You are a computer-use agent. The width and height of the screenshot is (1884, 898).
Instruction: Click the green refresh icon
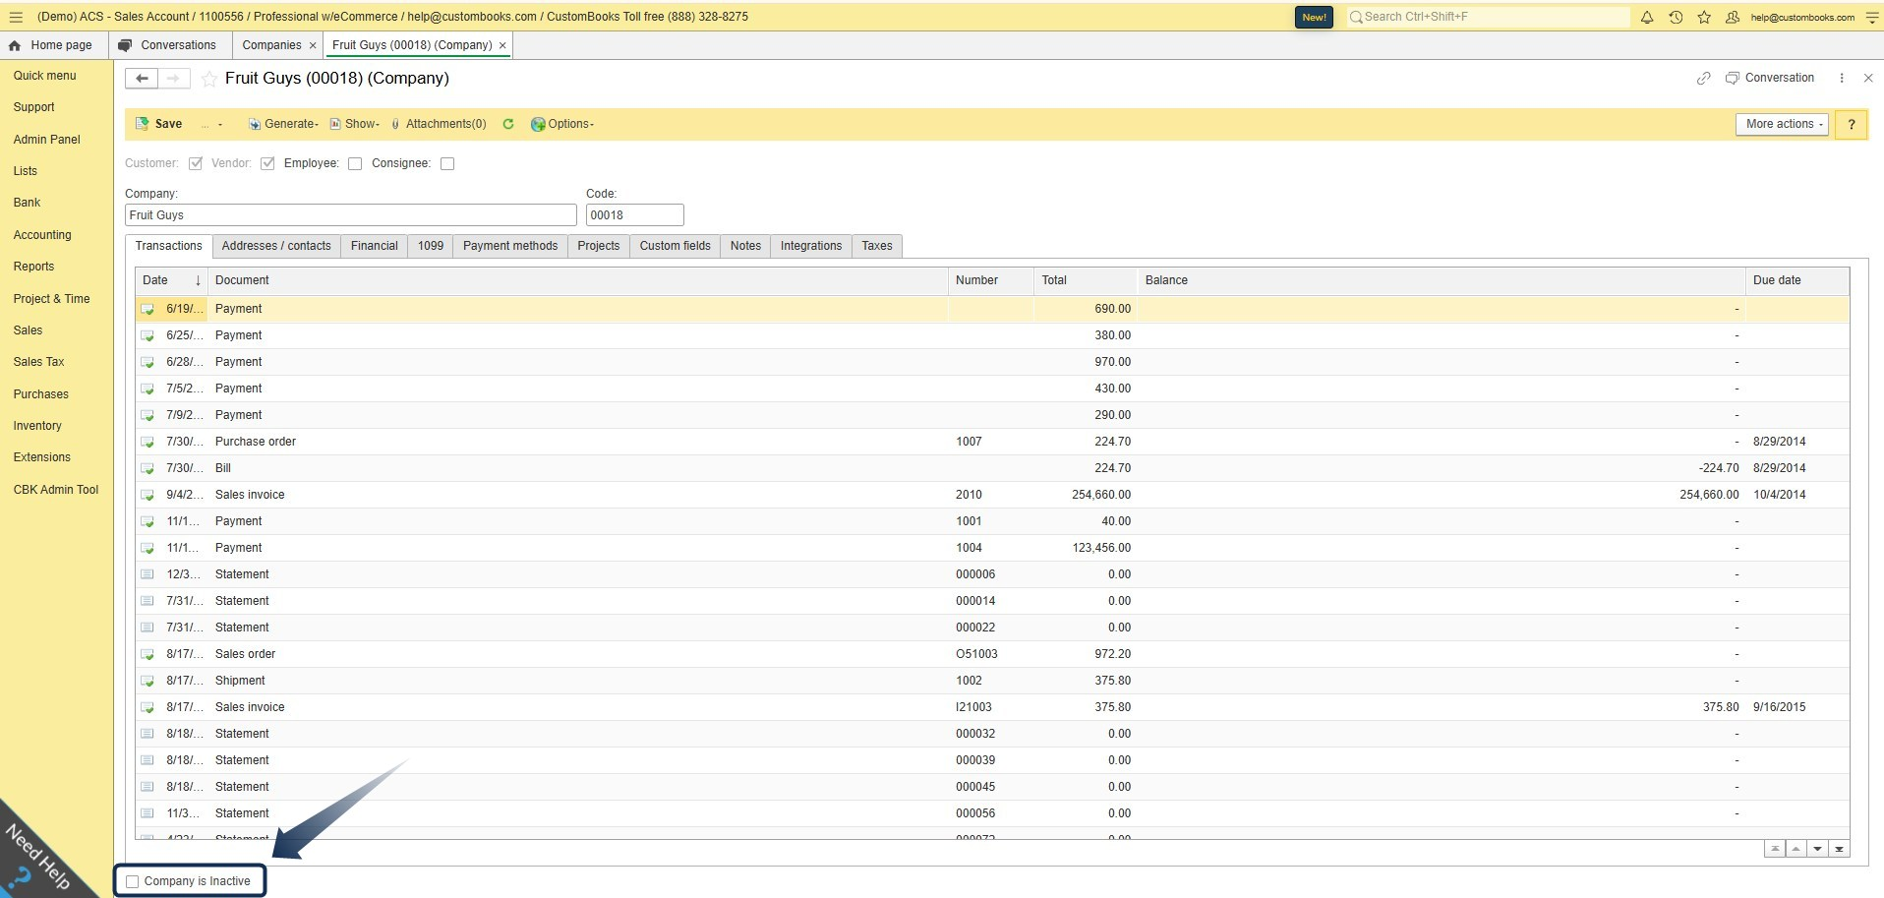(508, 124)
